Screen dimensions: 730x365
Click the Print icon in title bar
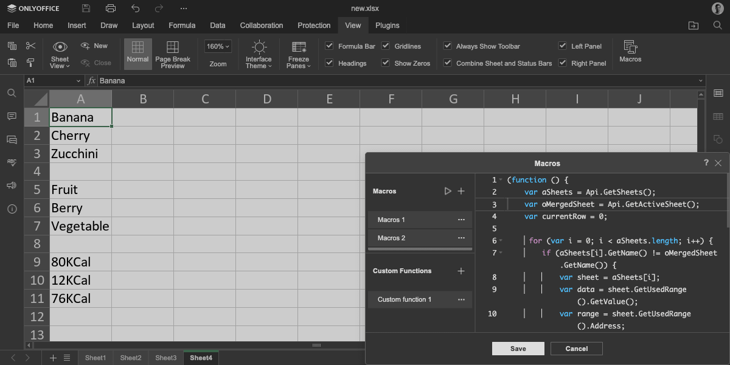(x=110, y=9)
